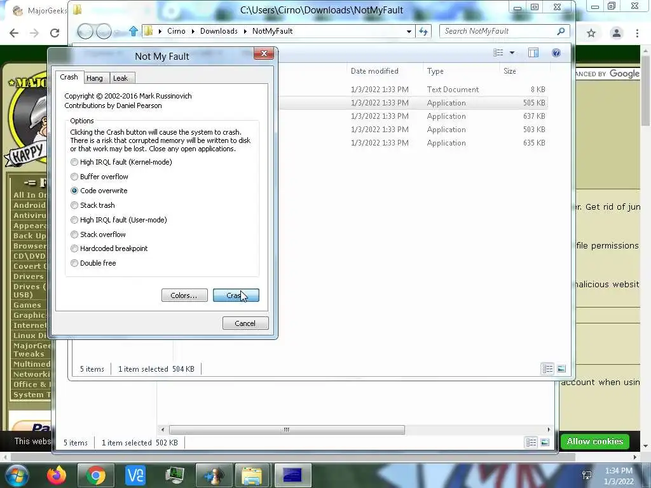The height and width of the screenshot is (488, 651).
Task: Expand the arrow after Cirno breadcrumb
Action: click(193, 31)
